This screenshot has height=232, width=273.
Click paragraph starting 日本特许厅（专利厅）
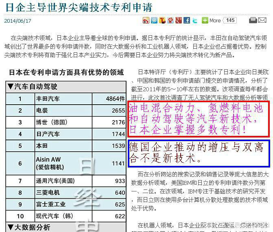200,85
